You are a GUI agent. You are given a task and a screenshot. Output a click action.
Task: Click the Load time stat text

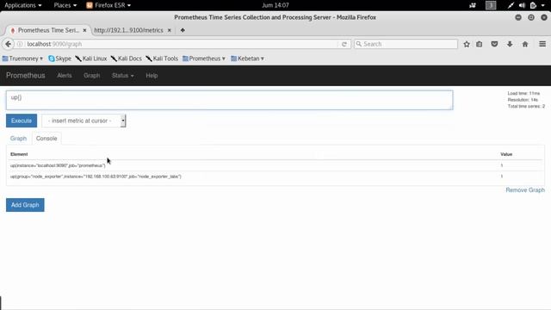(x=523, y=94)
